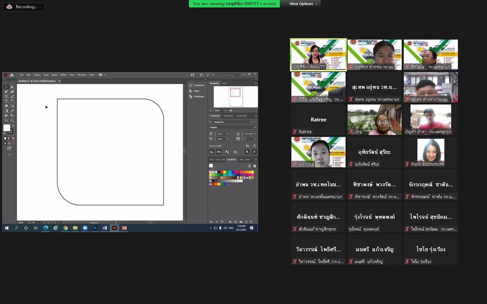The height and width of the screenshot is (304, 487).
Task: Select the Artboard tool
Action: point(6,120)
